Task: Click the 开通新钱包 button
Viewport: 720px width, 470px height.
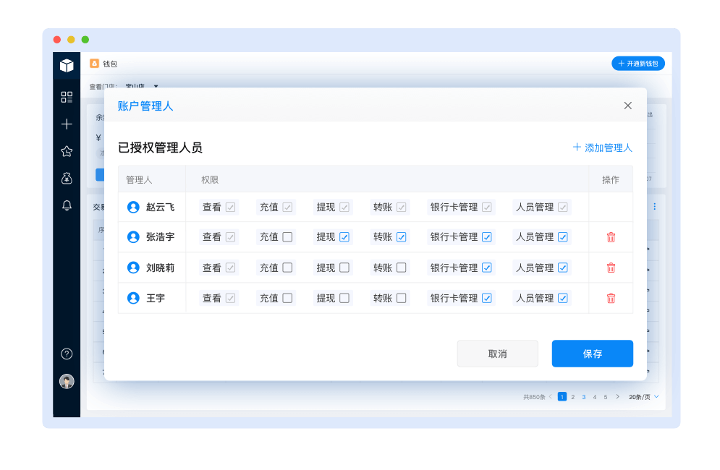Action: tap(638, 64)
